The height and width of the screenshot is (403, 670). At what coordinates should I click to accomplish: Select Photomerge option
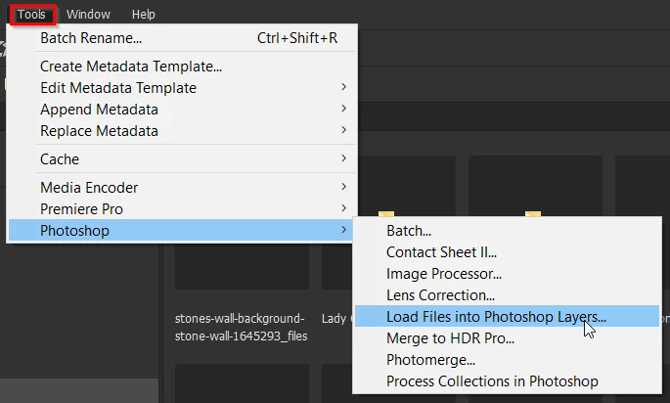click(x=508, y=359)
